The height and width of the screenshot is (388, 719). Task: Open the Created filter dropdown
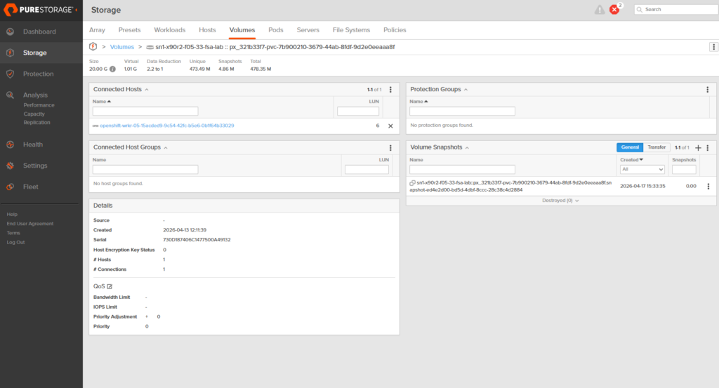tap(642, 170)
